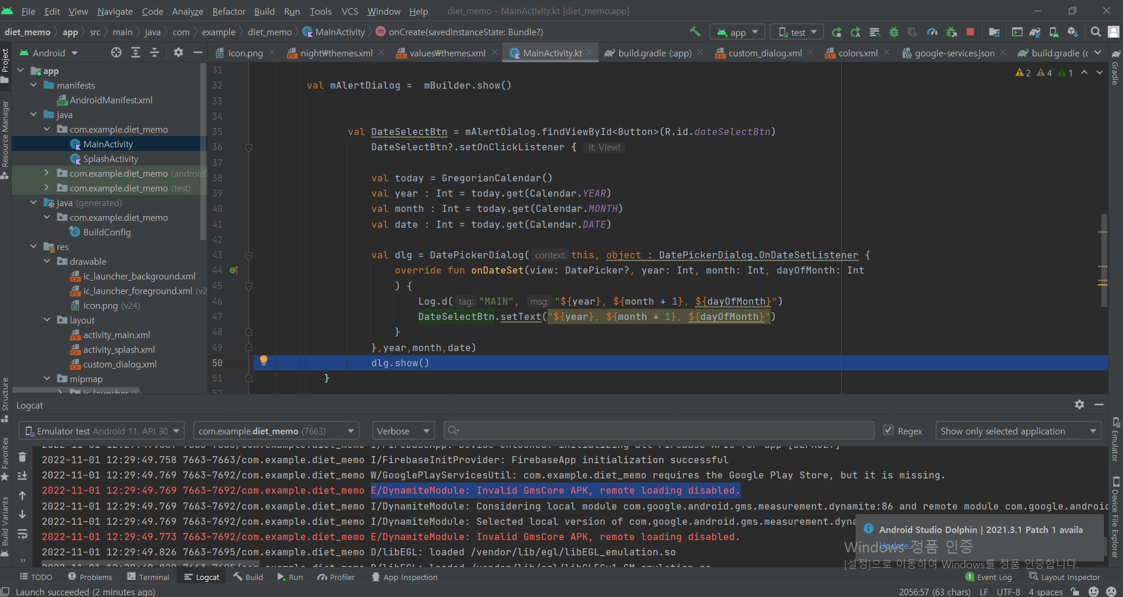The height and width of the screenshot is (597, 1123).
Task: Open the Android project view dropdown
Action: 49,53
